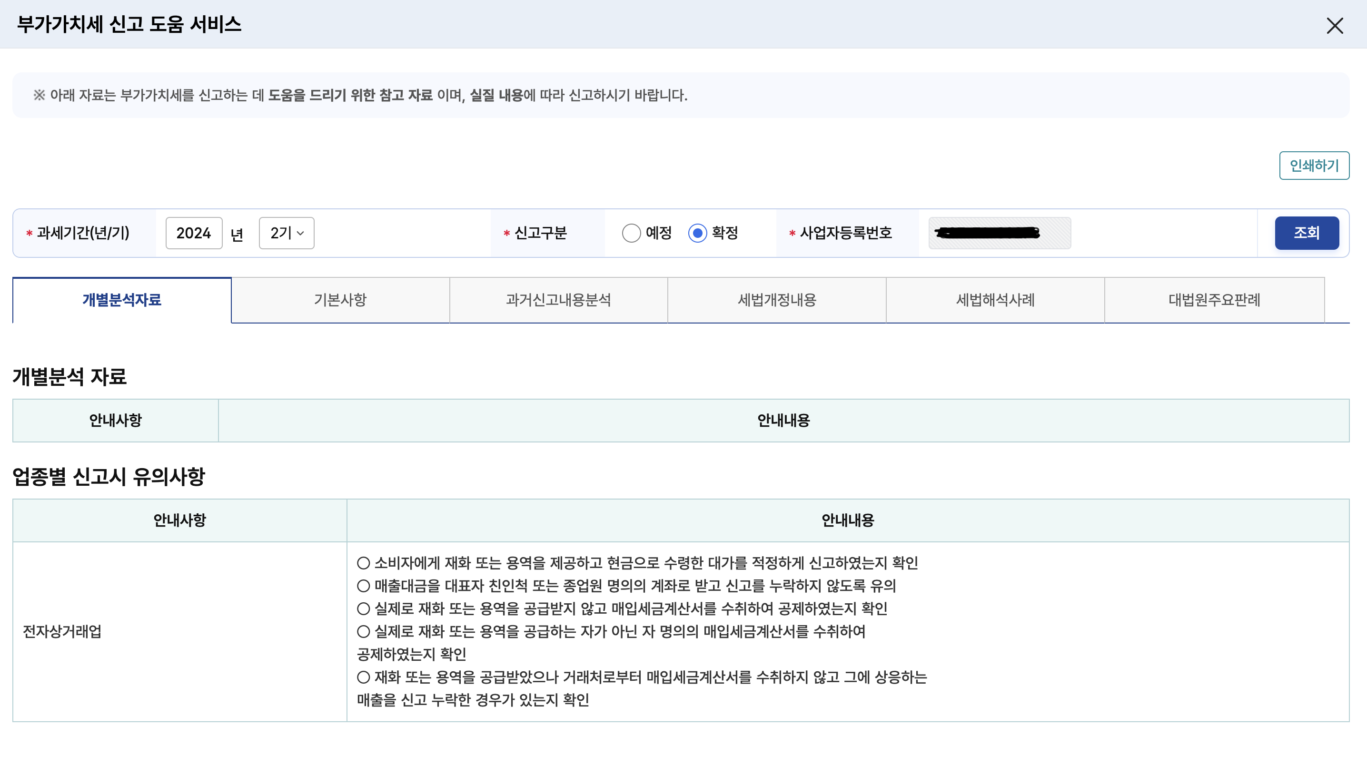Switch to the 개별분석자료 tab

(121, 300)
